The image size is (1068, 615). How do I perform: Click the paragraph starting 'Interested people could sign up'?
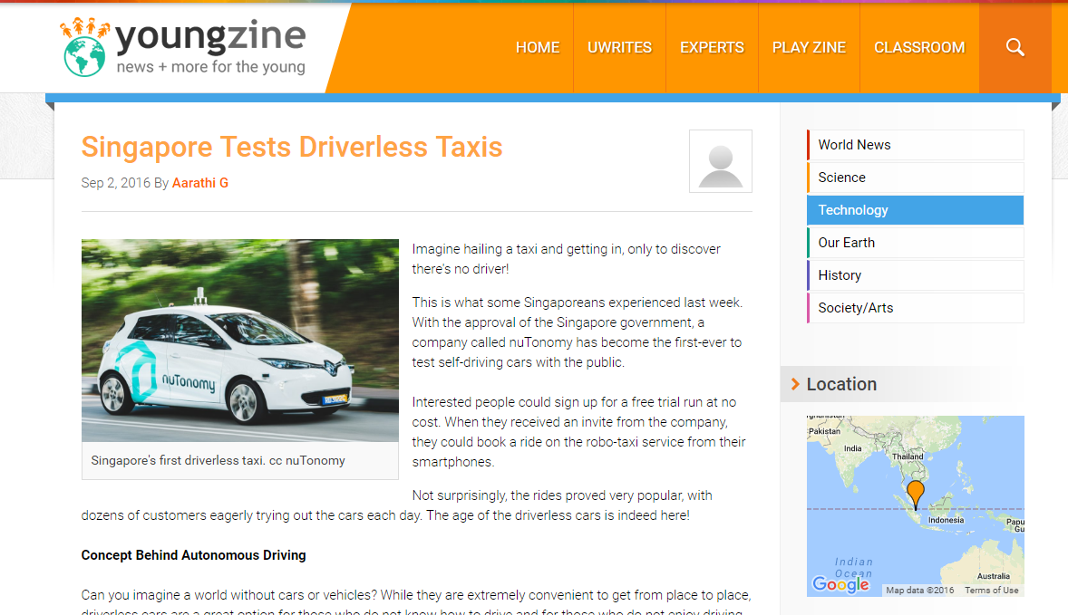coord(579,432)
